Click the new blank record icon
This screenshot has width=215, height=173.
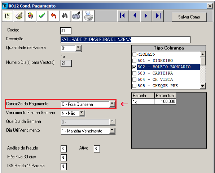pos(7,16)
